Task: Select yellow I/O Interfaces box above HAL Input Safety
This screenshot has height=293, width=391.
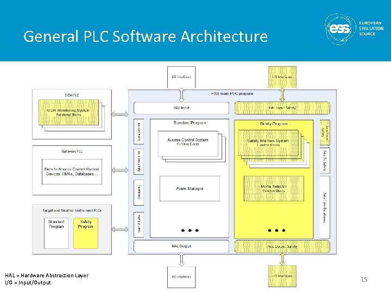Action: 282,77
